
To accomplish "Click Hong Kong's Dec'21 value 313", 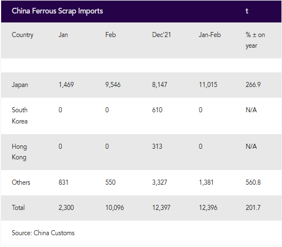I will click(157, 147).
